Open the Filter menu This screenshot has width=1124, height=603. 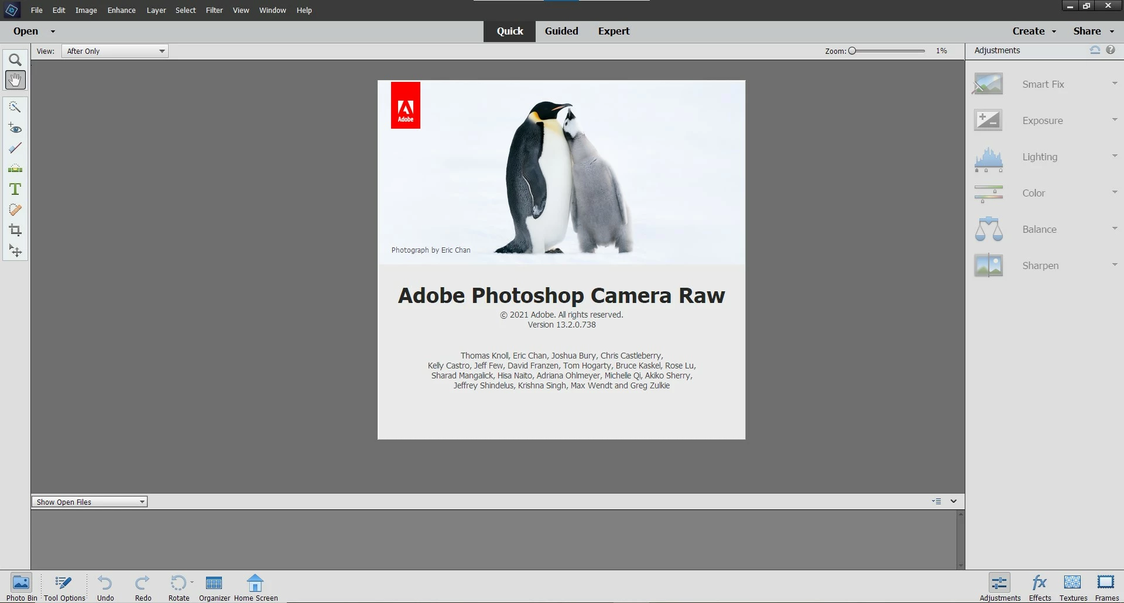pos(214,10)
